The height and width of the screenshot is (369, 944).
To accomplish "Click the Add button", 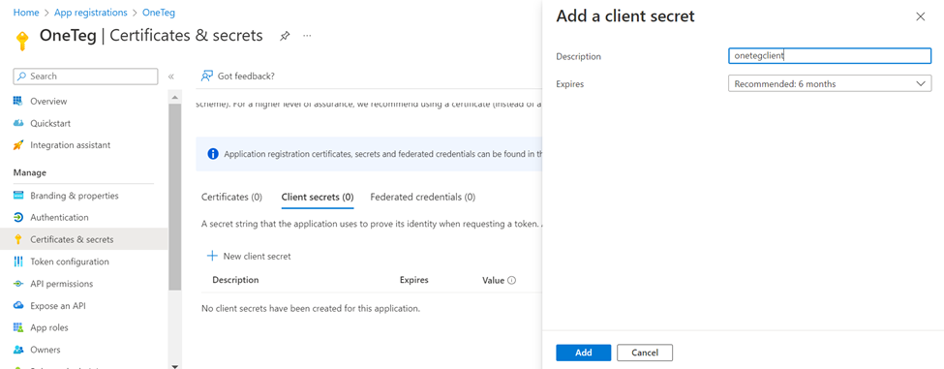I will [584, 353].
